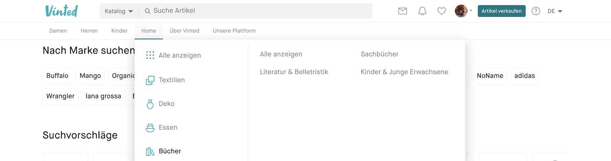Select the adidas brand chip

[x=525, y=76]
